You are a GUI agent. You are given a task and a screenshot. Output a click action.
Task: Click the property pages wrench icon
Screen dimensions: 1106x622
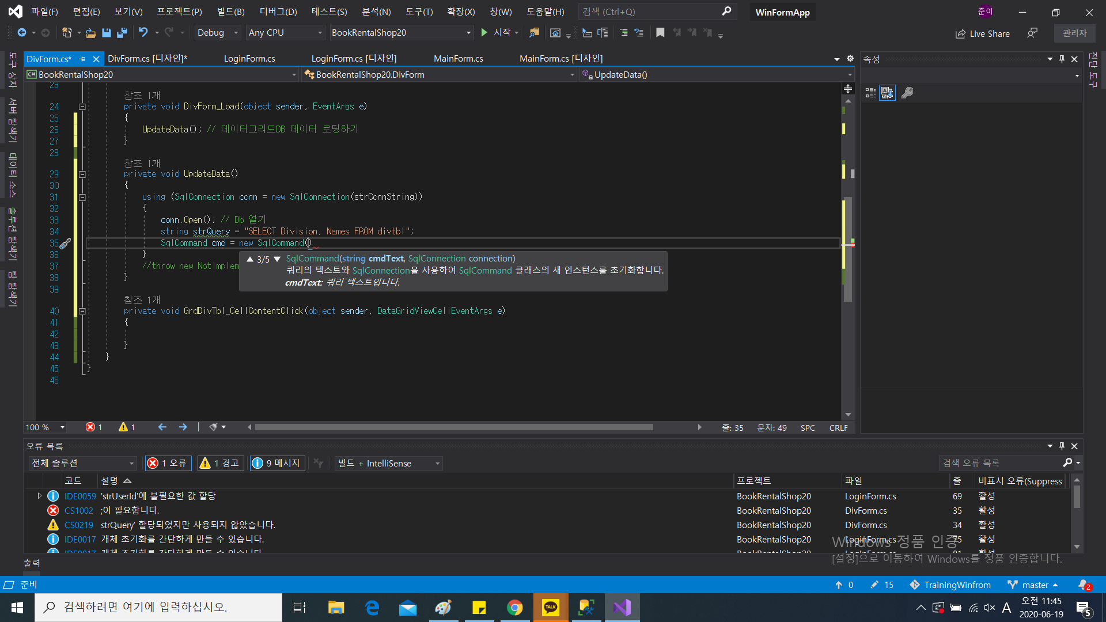(907, 93)
